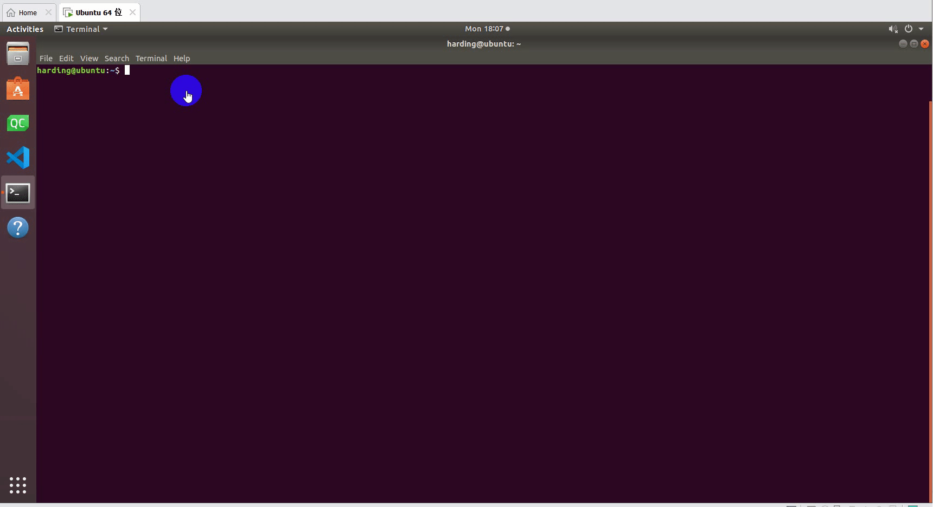The height and width of the screenshot is (507, 933).
Task: Expand the Terminal app menu dropdown
Action: click(81, 29)
